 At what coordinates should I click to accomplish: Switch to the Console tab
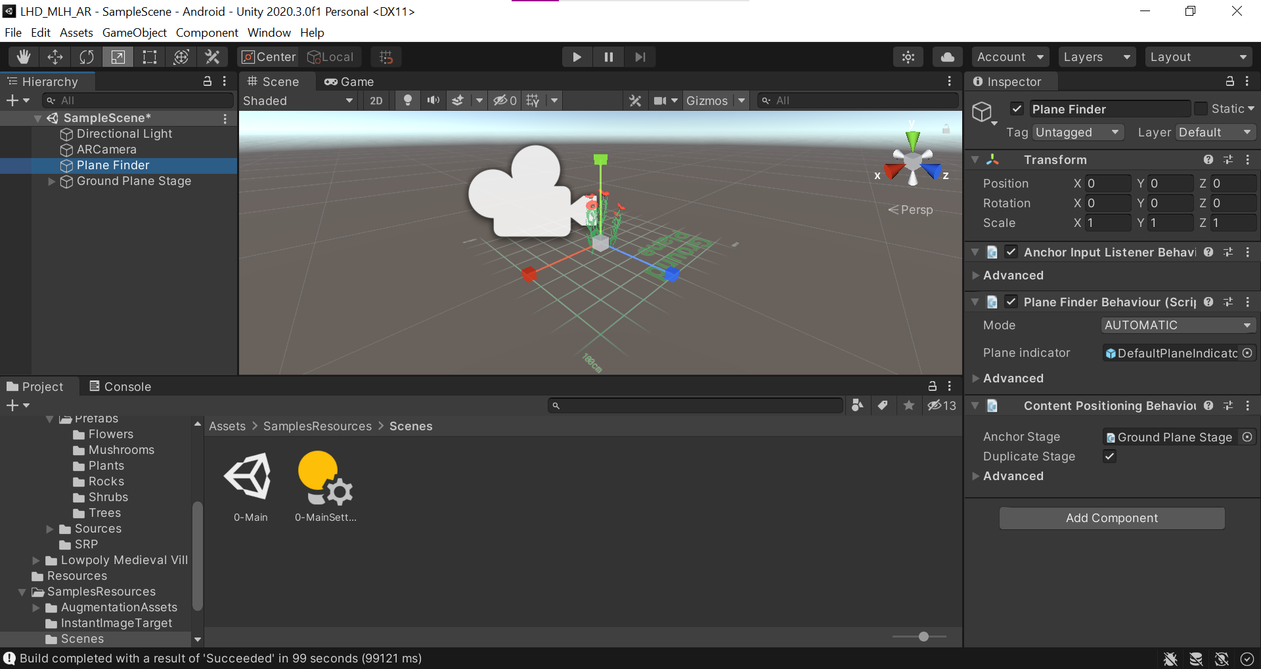tap(120, 386)
